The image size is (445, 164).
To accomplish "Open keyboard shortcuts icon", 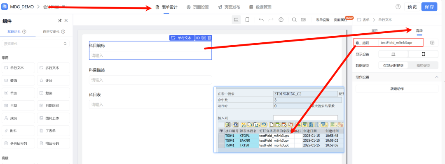I will [303, 20].
